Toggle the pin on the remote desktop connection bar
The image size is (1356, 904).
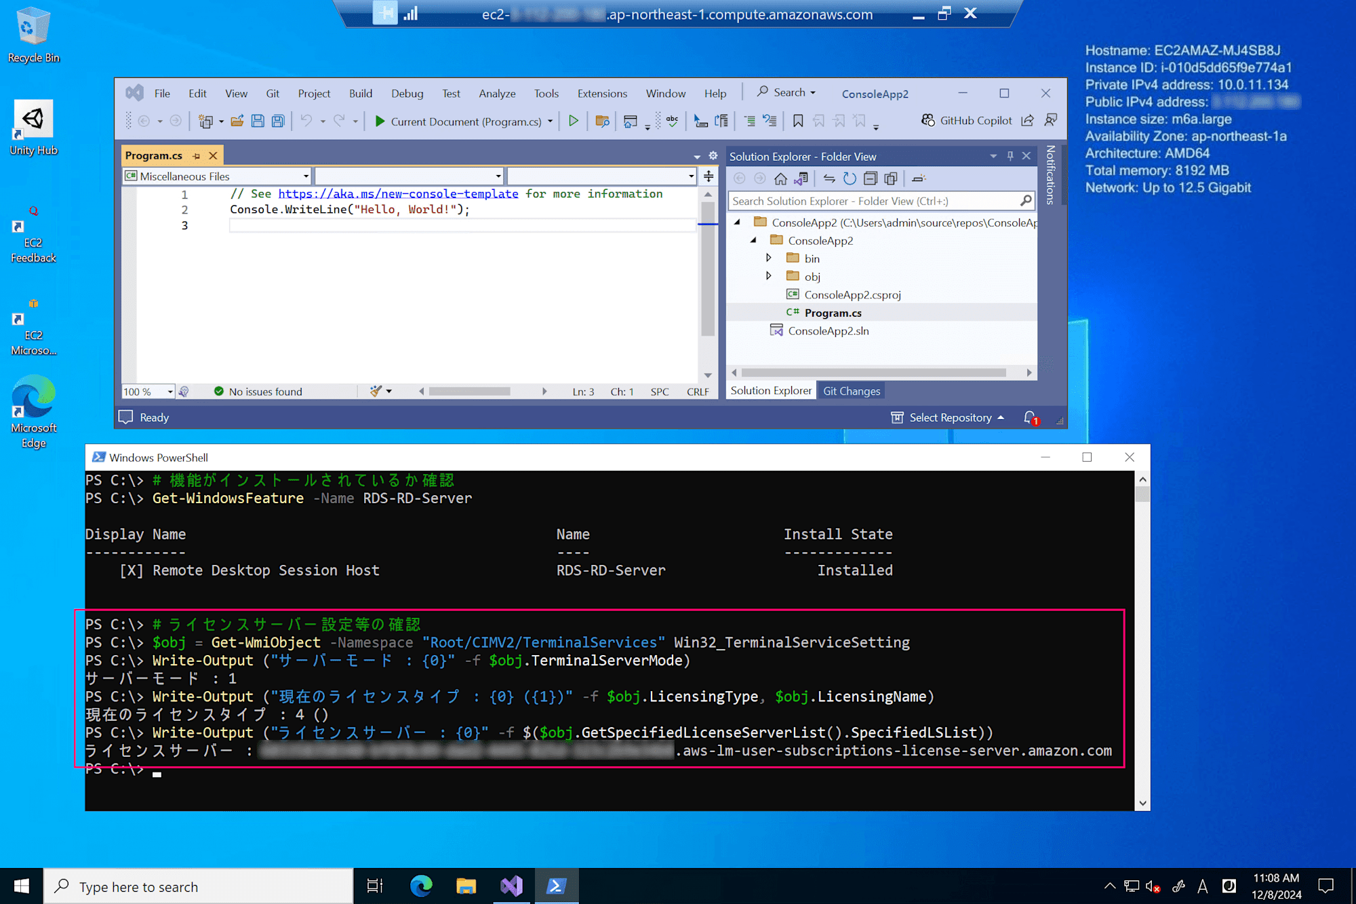tap(384, 13)
